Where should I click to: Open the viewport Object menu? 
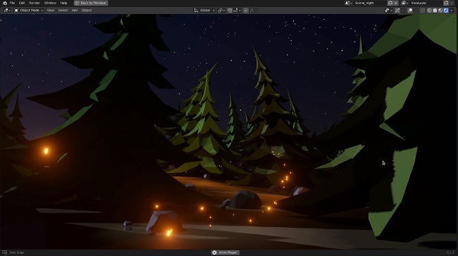pyautogui.click(x=87, y=11)
